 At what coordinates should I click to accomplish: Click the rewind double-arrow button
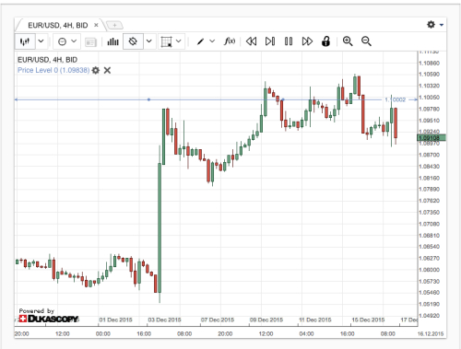point(251,41)
